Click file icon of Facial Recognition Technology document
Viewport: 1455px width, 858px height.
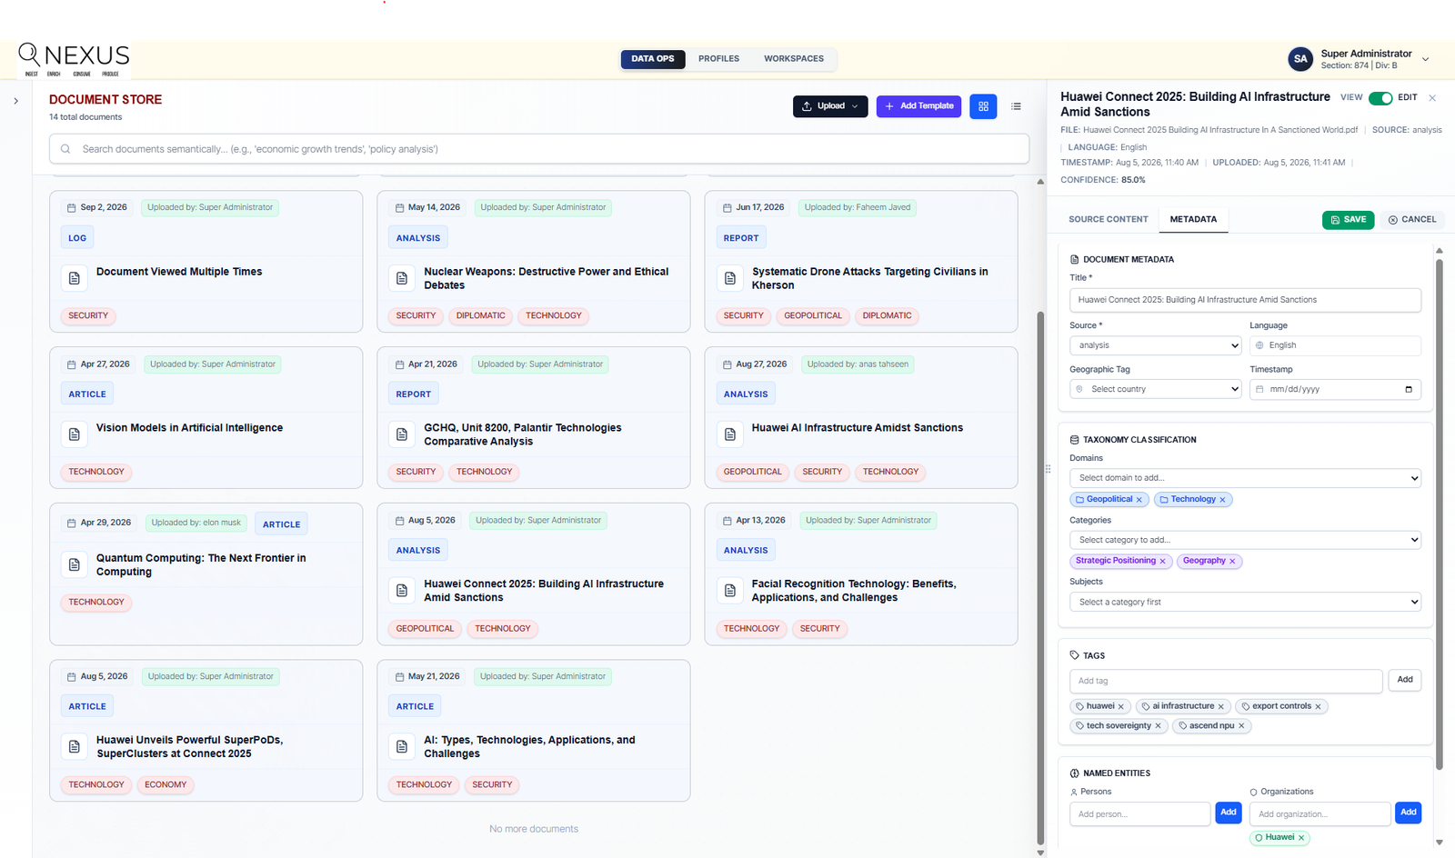point(730,591)
